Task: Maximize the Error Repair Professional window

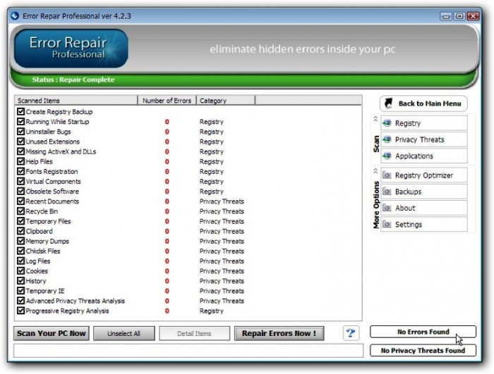Action: [x=459, y=16]
